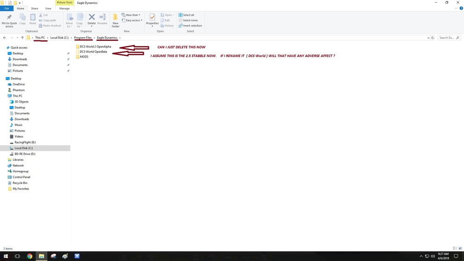Viewport: 464px width, 261px height.
Task: Refresh the current folder view
Action: pyautogui.click(x=432, y=38)
